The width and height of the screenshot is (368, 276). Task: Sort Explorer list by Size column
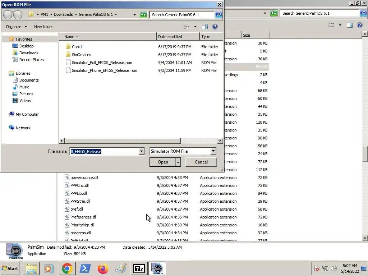coord(256,35)
